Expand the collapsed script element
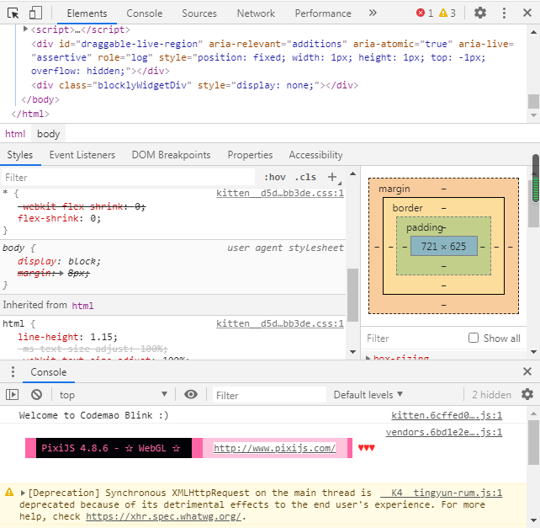 coord(25,29)
